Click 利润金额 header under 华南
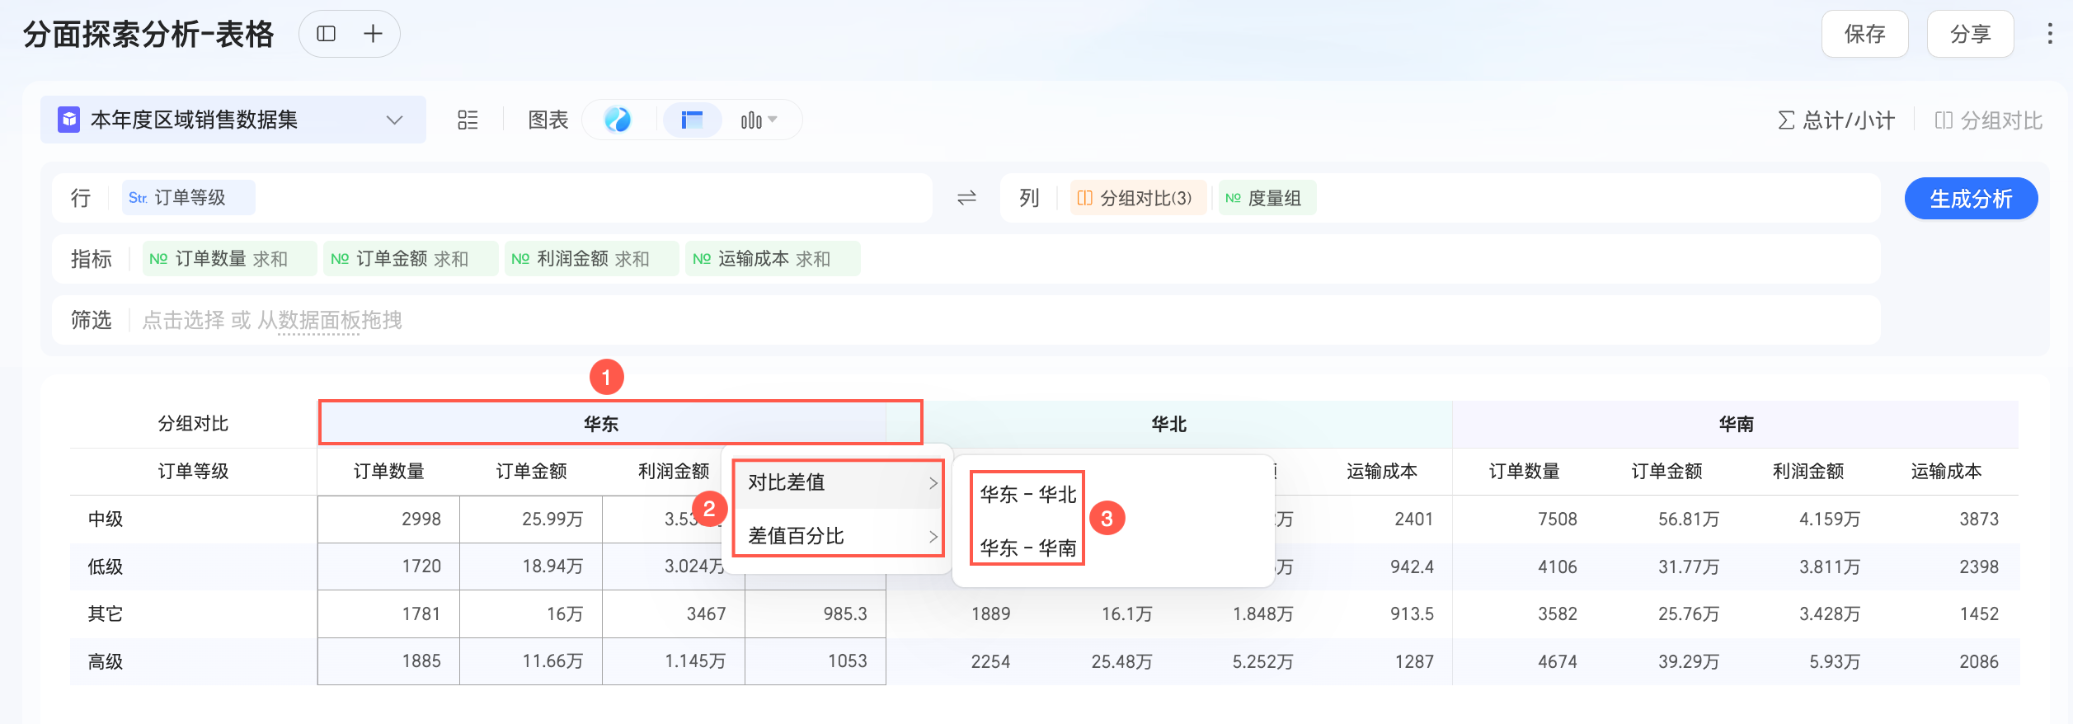 pyautogui.click(x=1808, y=471)
